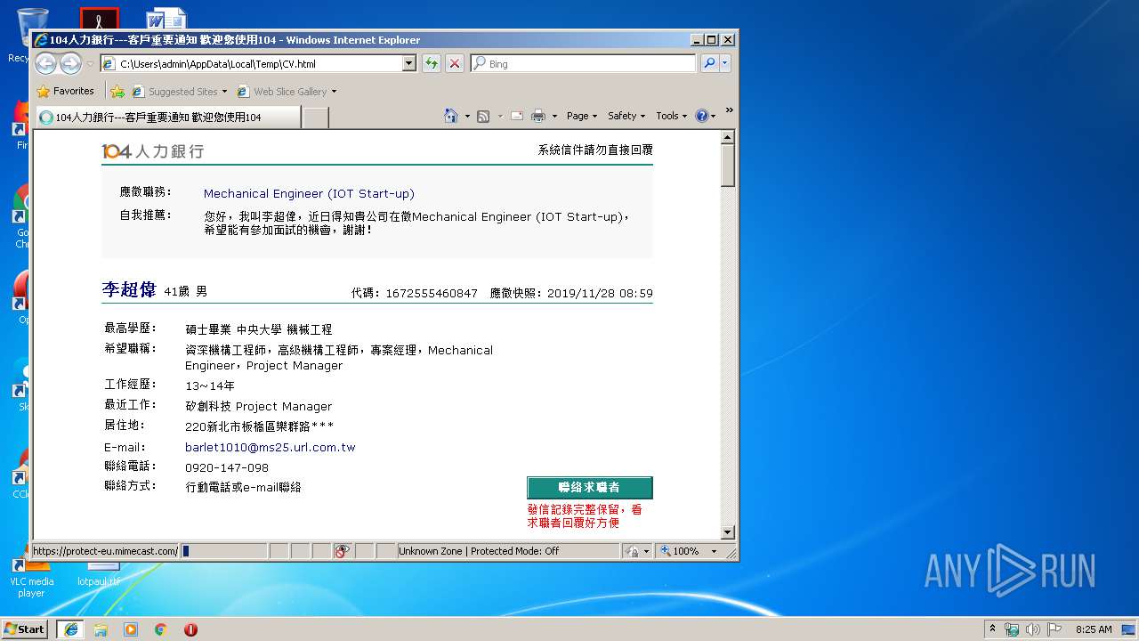1139x641 pixels.
Task: Click the 矽創科技 Project Manager text
Action: 259,406
